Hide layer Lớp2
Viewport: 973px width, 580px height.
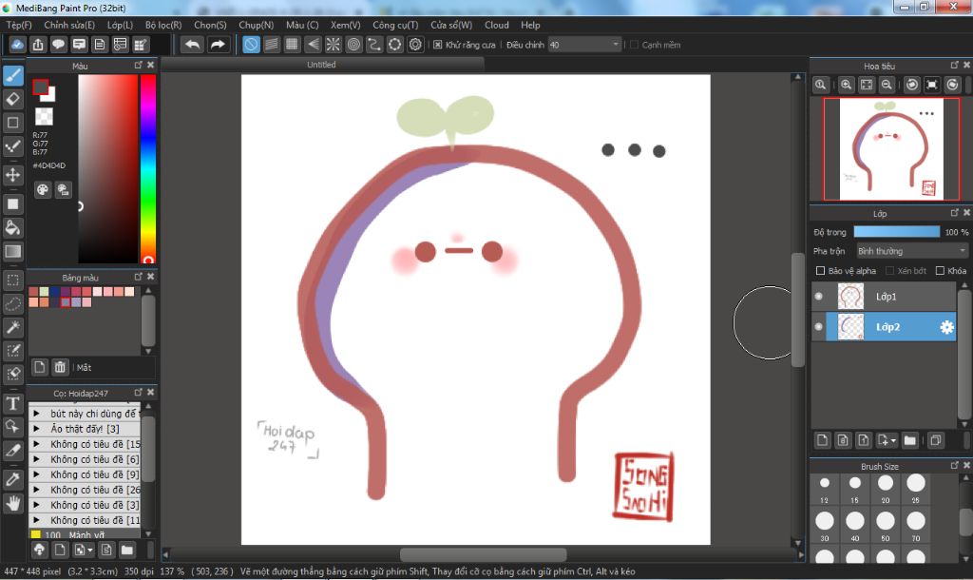pyautogui.click(x=819, y=327)
